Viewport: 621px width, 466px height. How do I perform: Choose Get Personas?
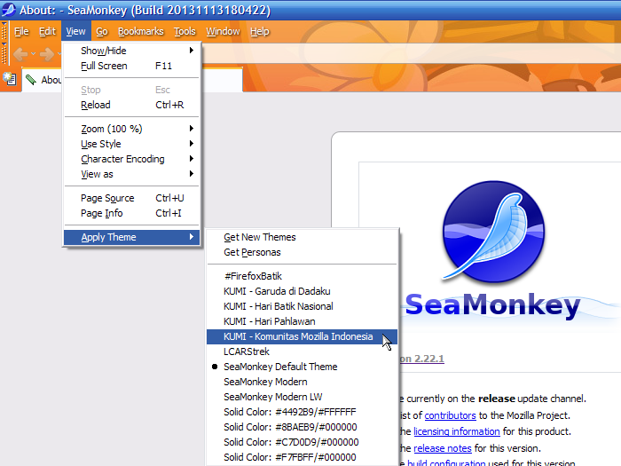(302, 252)
